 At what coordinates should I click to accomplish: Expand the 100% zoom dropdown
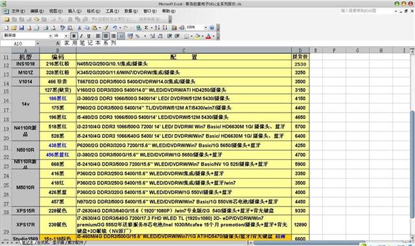[x=206, y=27]
